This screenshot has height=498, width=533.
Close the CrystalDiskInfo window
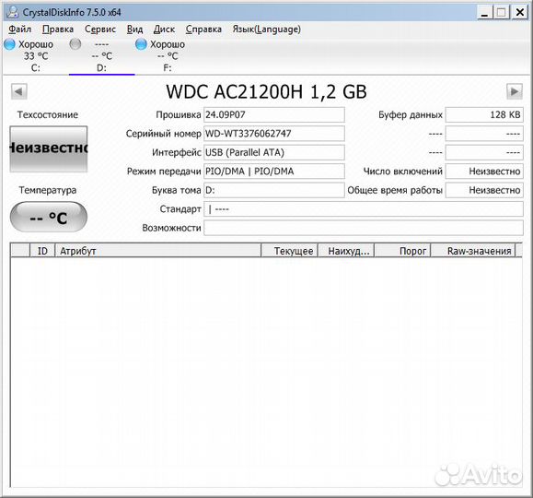click(520, 13)
